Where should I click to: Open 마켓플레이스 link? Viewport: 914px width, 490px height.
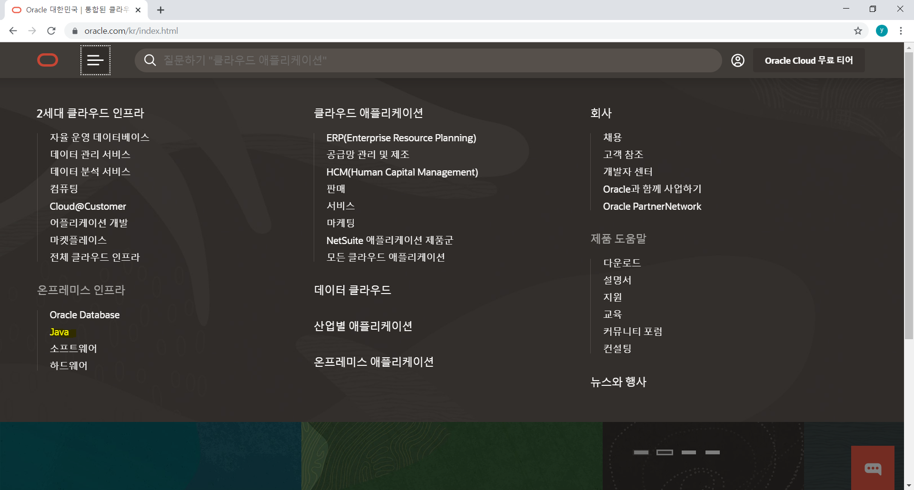pos(78,240)
